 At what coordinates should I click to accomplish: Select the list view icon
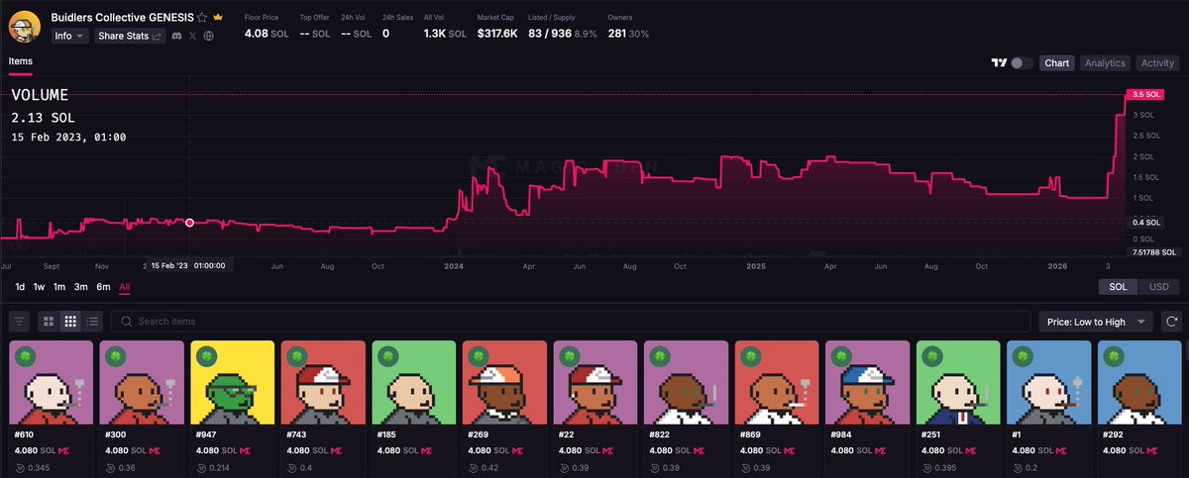click(92, 321)
